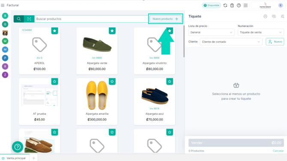This screenshot has height=161, width=287.
Task: Select the Alpargata amarilla product card
Action: click(x=97, y=101)
